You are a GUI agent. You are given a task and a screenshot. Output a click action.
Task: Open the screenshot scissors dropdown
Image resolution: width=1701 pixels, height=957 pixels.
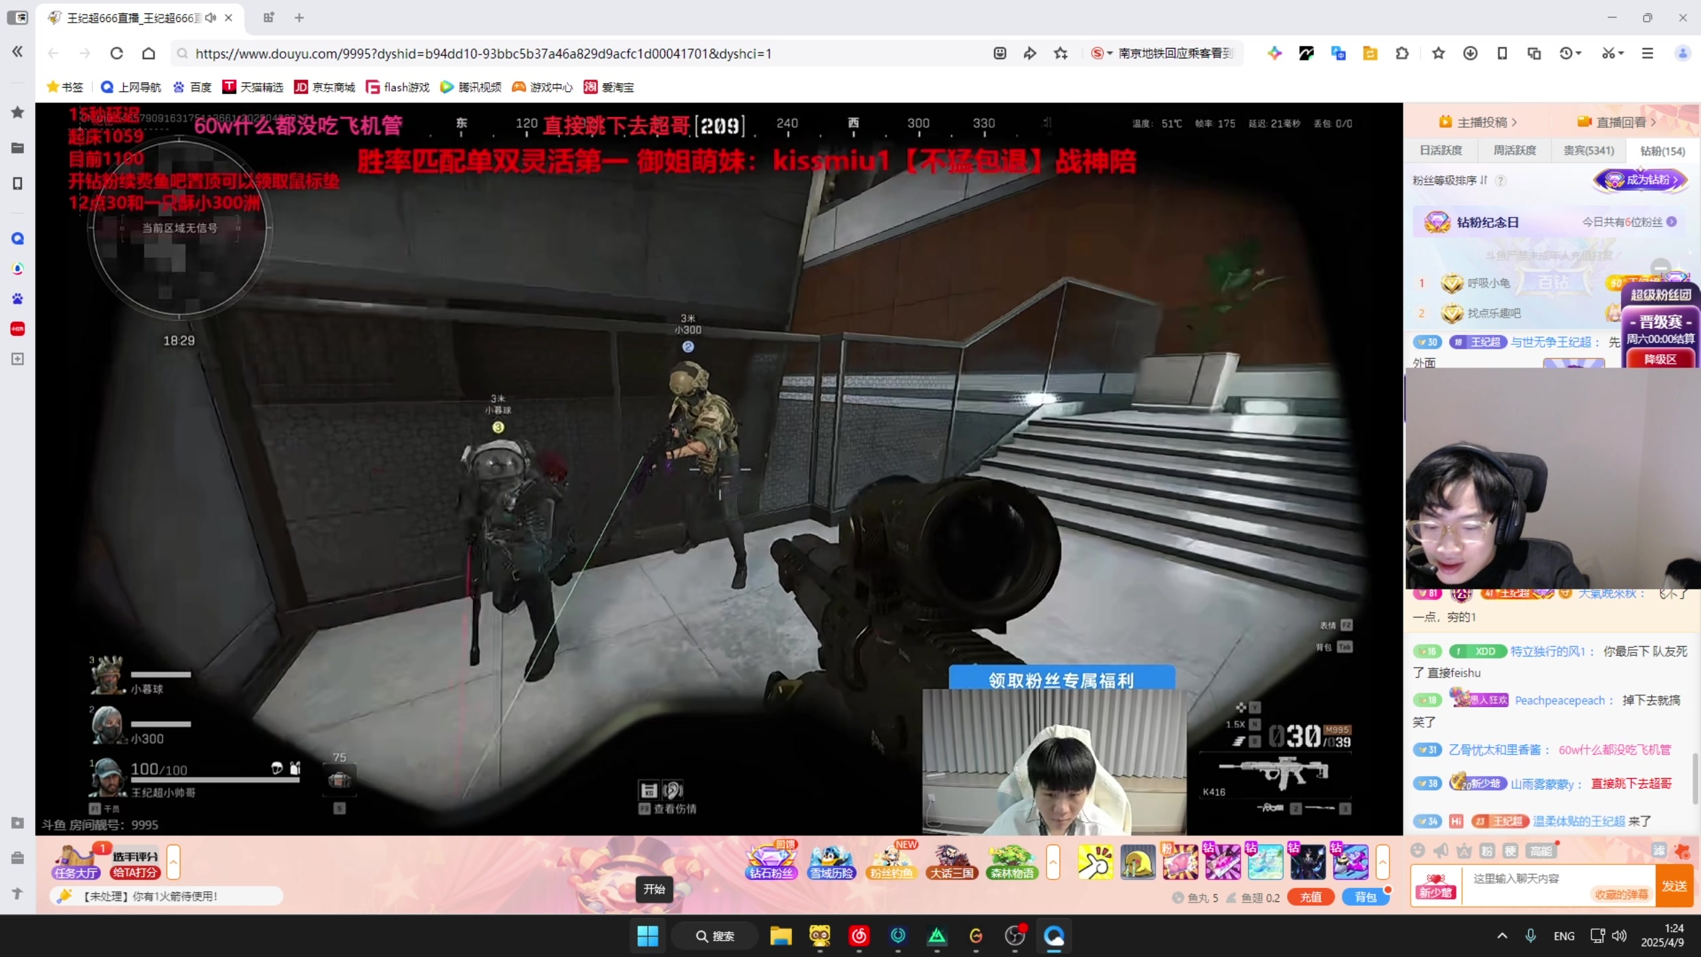[1613, 53]
